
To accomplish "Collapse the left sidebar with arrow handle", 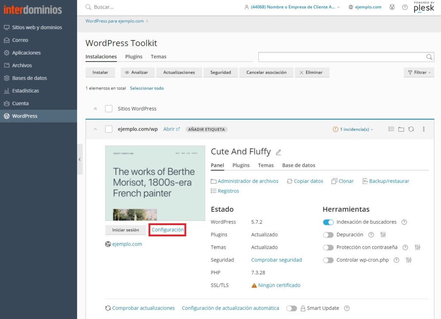I will 80,159.
